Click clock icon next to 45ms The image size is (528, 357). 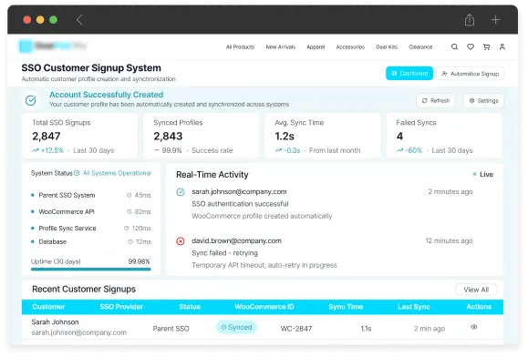(129, 195)
